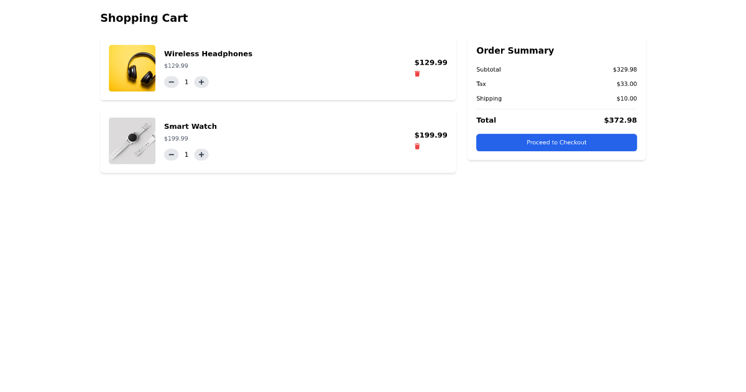Click the Shipping cost value
The height and width of the screenshot is (392, 746).
626,98
